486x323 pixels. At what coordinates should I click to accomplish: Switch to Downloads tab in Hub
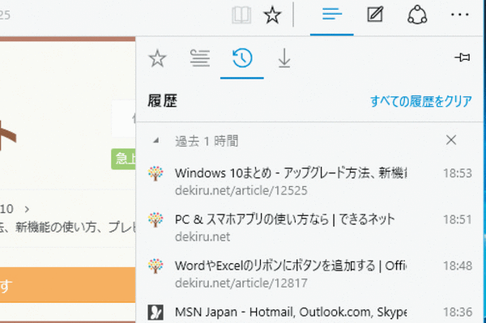click(284, 58)
